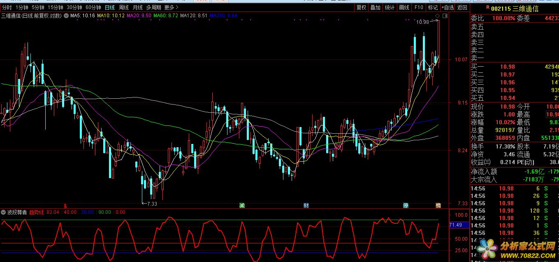Click the +自选 add to watchlist button
559x262 pixels.
tap(448, 7)
